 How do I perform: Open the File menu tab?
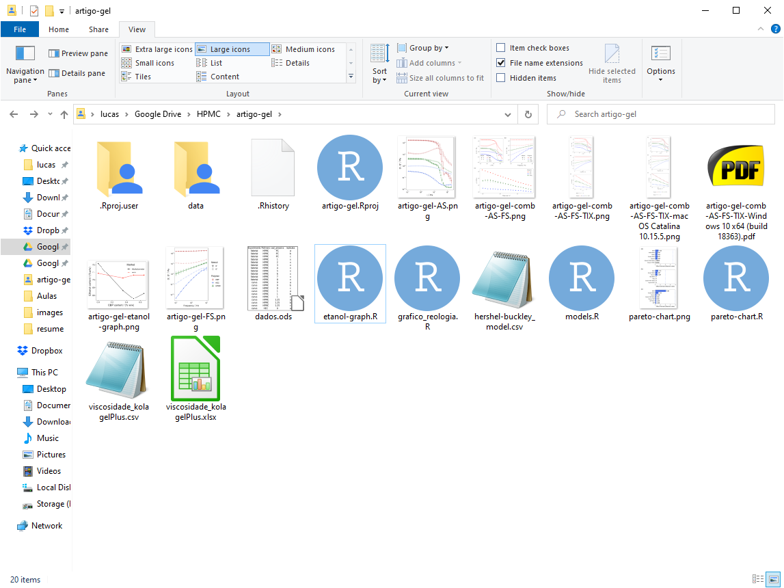pyautogui.click(x=20, y=29)
